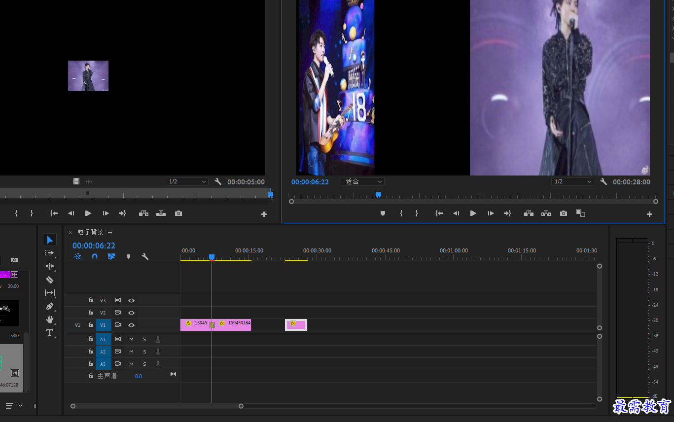This screenshot has width=674, height=422.
Task: Click timeline horizontal zoom scrollbar
Action: pyautogui.click(x=157, y=406)
